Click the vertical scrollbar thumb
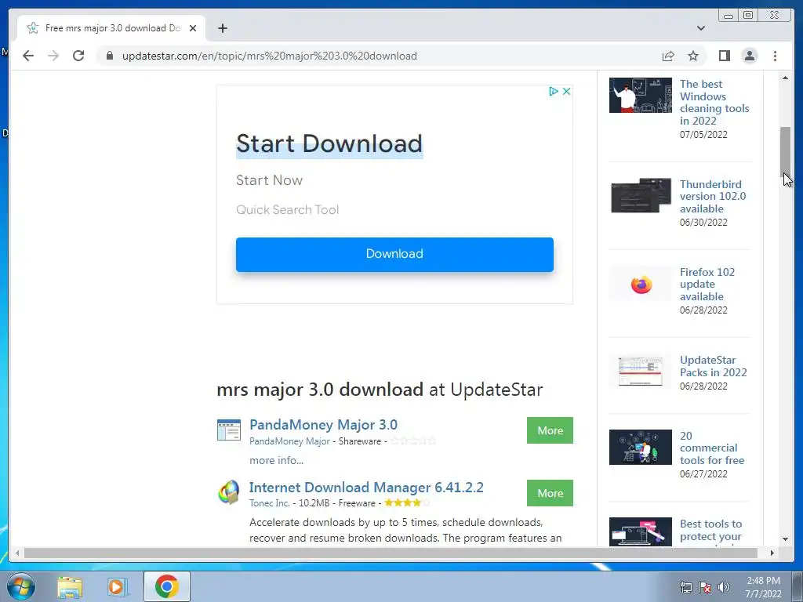Image resolution: width=803 pixels, height=602 pixels. coord(785,151)
